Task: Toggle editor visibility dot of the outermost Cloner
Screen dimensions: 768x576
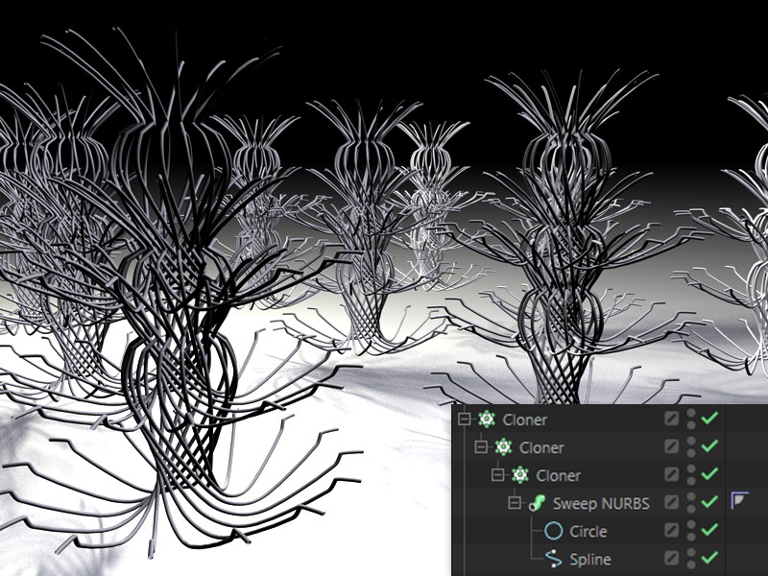Action: pos(691,413)
